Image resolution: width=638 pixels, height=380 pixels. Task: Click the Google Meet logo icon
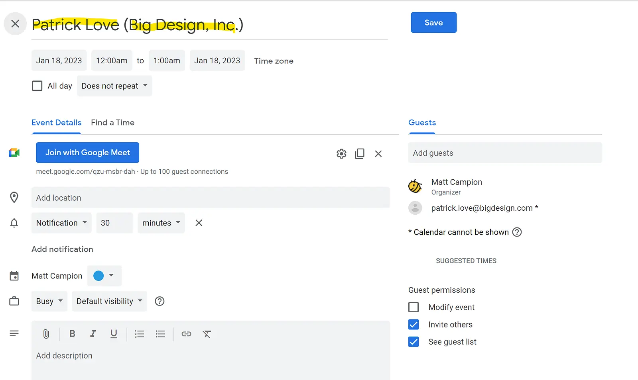(14, 153)
